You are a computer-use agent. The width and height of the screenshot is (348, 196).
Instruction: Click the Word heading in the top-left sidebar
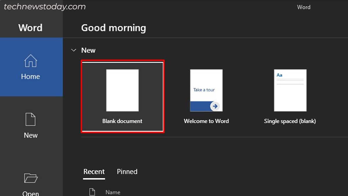point(30,28)
